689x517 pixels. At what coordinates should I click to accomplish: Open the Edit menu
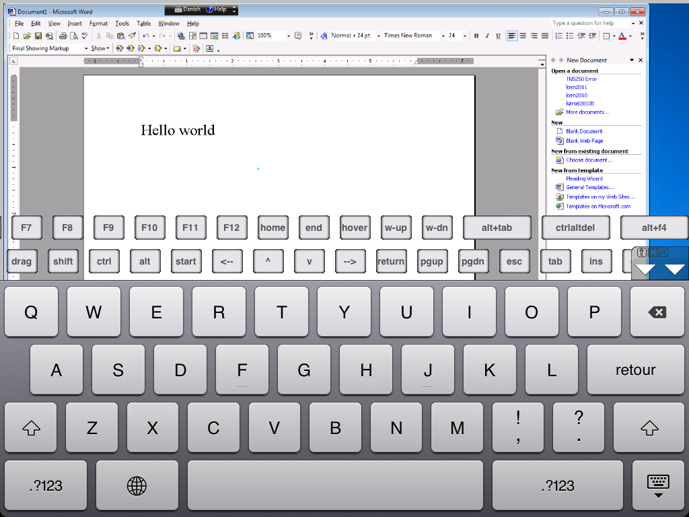(x=36, y=24)
